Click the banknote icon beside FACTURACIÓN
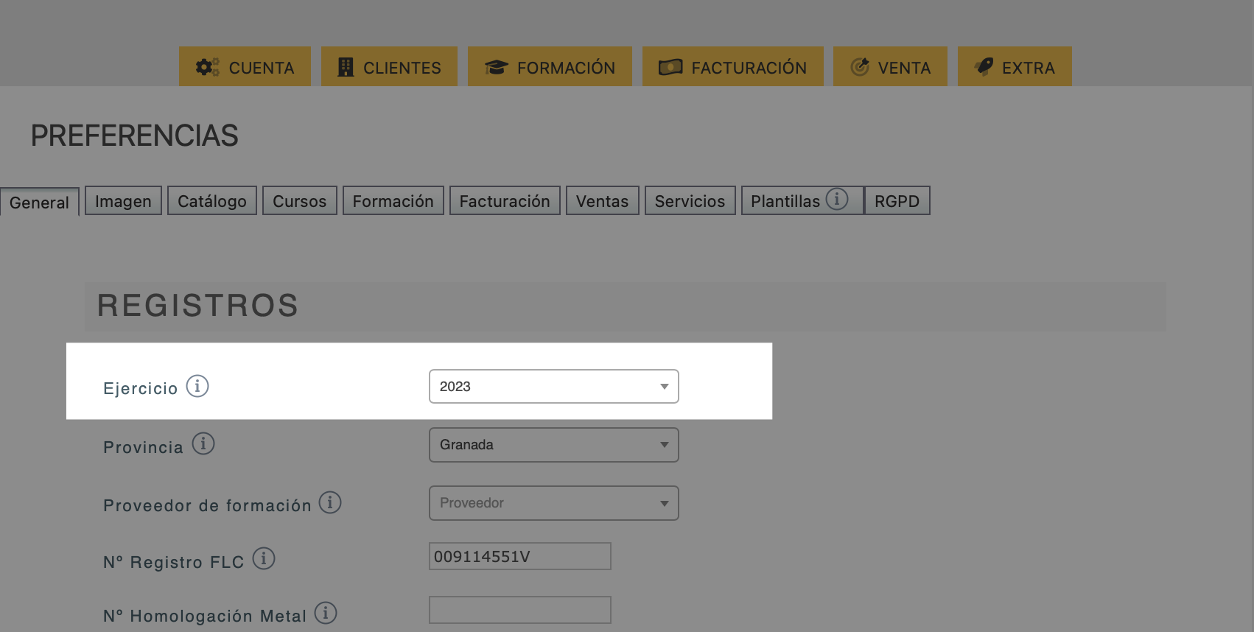 (670, 67)
